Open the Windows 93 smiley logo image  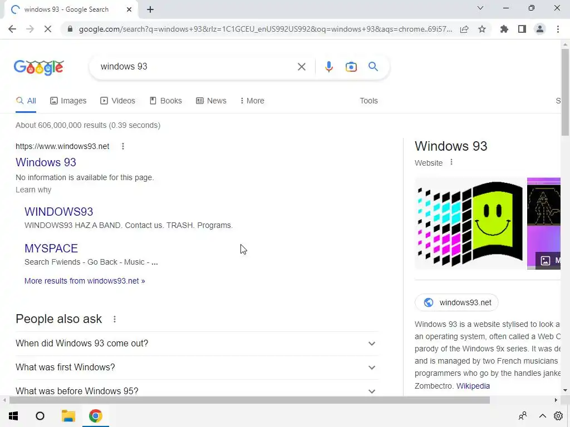pyautogui.click(x=470, y=224)
